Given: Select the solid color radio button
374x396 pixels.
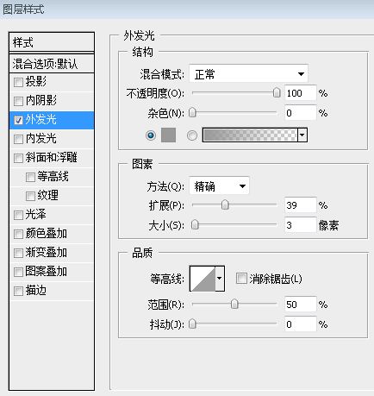Looking at the screenshot, I should [x=151, y=135].
